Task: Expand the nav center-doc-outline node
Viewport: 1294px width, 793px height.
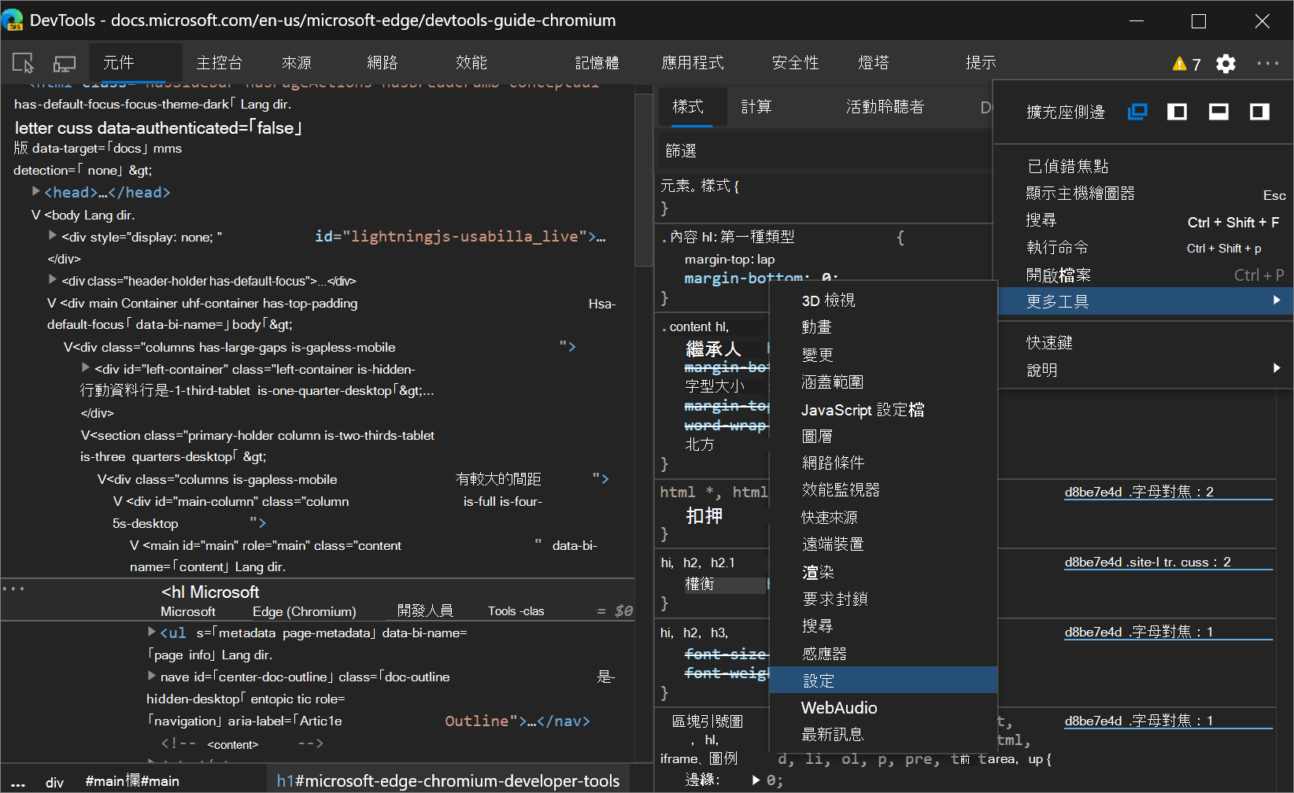Action: pos(152,675)
